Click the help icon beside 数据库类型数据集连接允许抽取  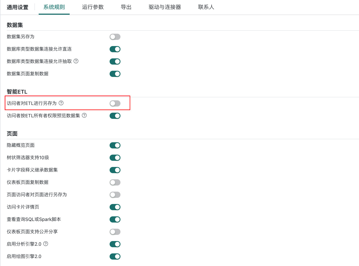click(x=76, y=61)
